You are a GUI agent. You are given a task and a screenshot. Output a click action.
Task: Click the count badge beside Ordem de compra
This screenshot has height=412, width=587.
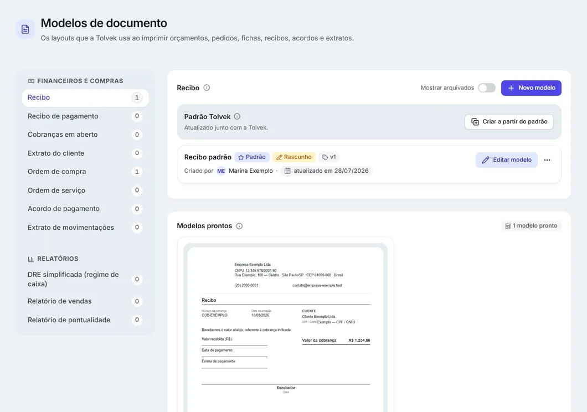(x=137, y=172)
